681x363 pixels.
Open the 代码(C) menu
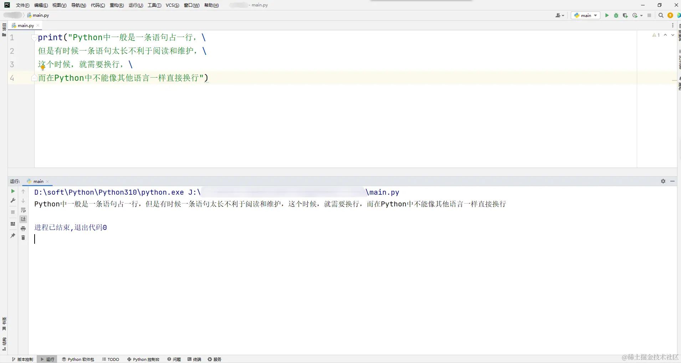[98, 5]
